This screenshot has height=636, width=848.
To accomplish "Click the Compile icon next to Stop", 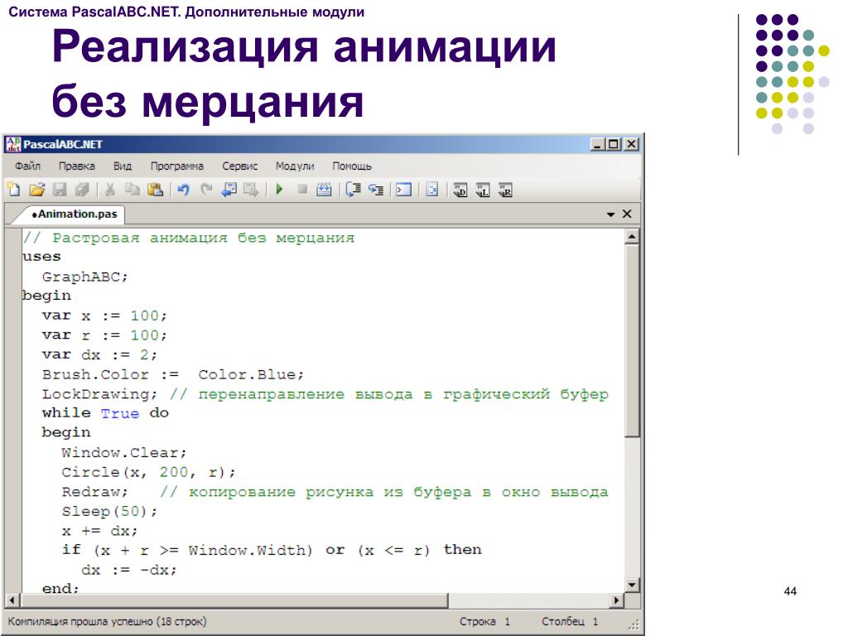I will tap(324, 190).
